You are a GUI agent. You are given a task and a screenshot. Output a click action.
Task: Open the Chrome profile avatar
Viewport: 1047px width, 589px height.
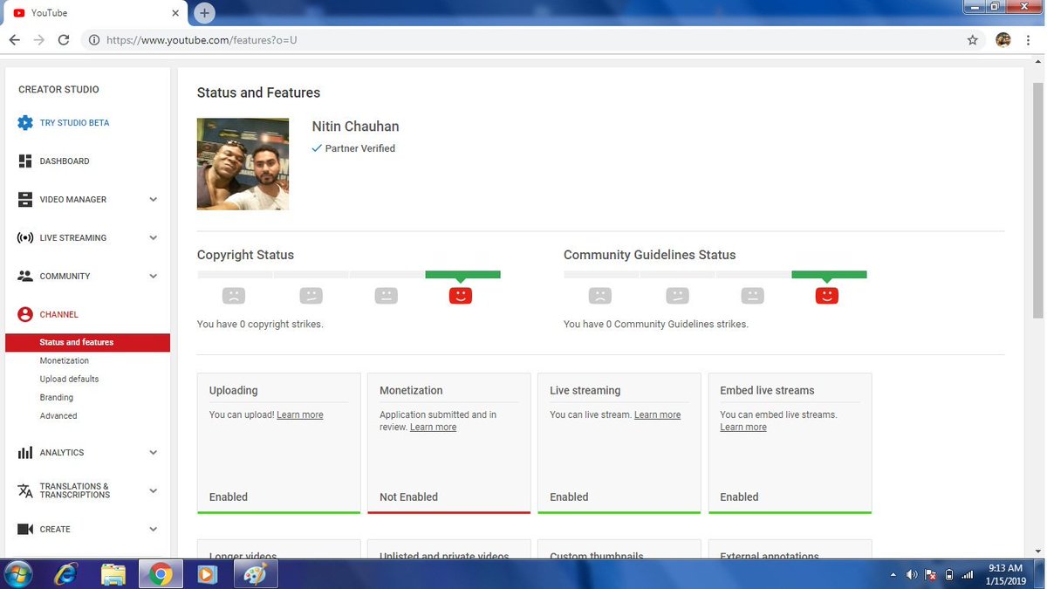[x=1003, y=40]
